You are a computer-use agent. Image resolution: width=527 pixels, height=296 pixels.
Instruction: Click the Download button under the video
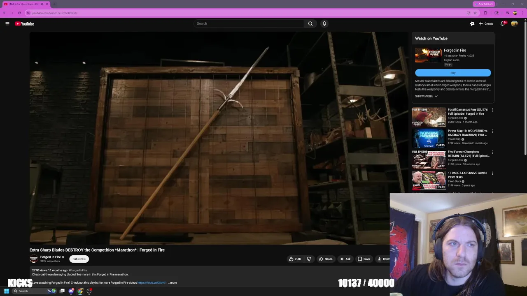[x=382, y=259]
